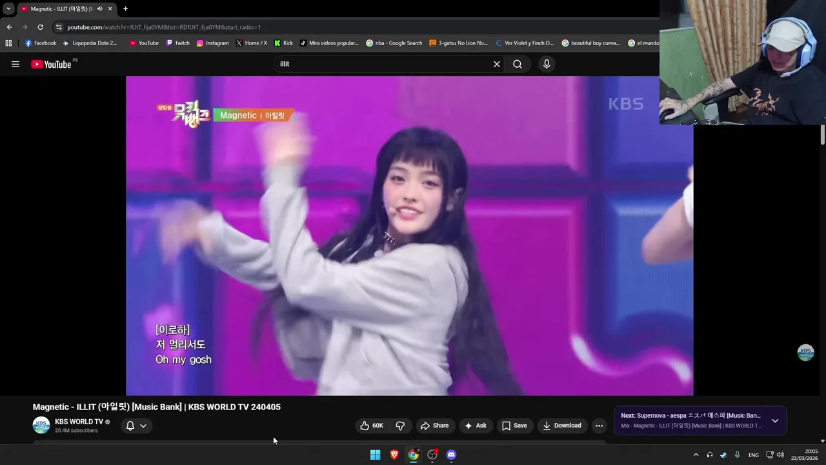The image size is (826, 465).
Task: Open clock and date 20:05 panel
Action: (805, 455)
